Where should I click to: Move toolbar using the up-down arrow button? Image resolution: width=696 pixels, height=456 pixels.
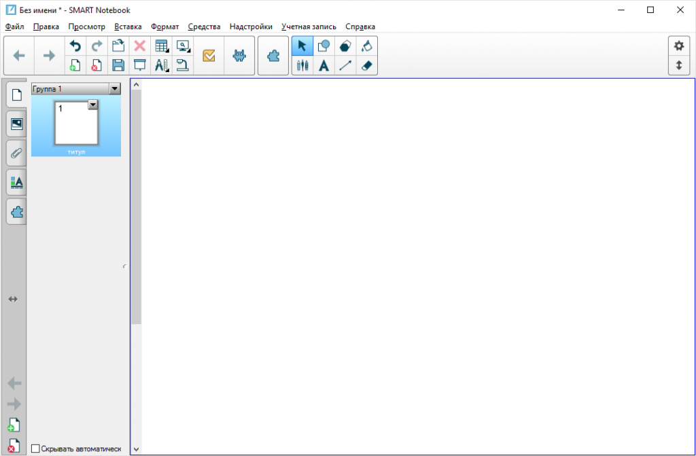(678, 66)
